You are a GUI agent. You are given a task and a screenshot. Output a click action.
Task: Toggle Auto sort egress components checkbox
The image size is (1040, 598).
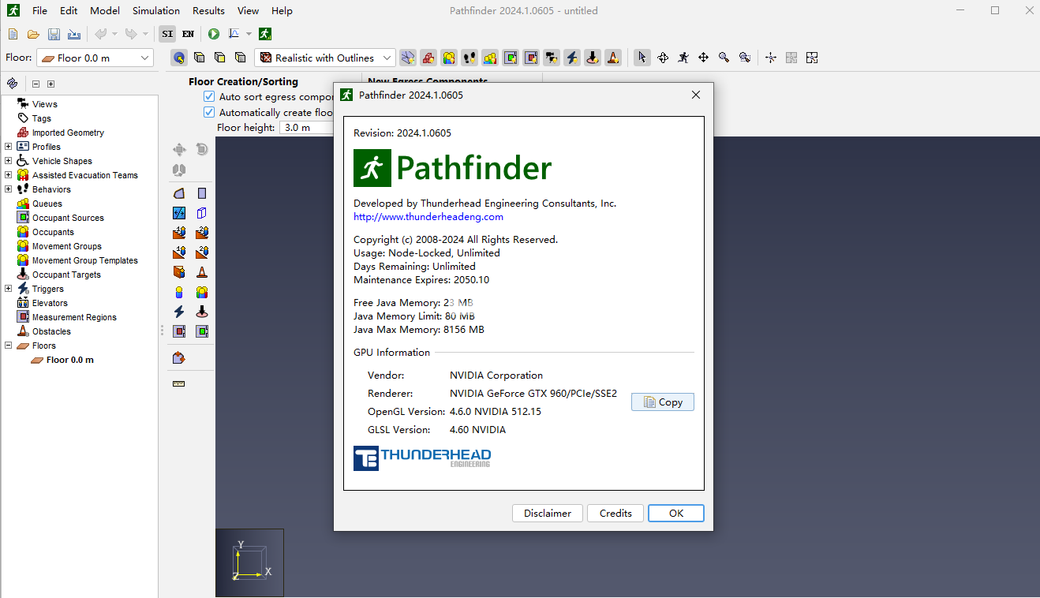[209, 96]
